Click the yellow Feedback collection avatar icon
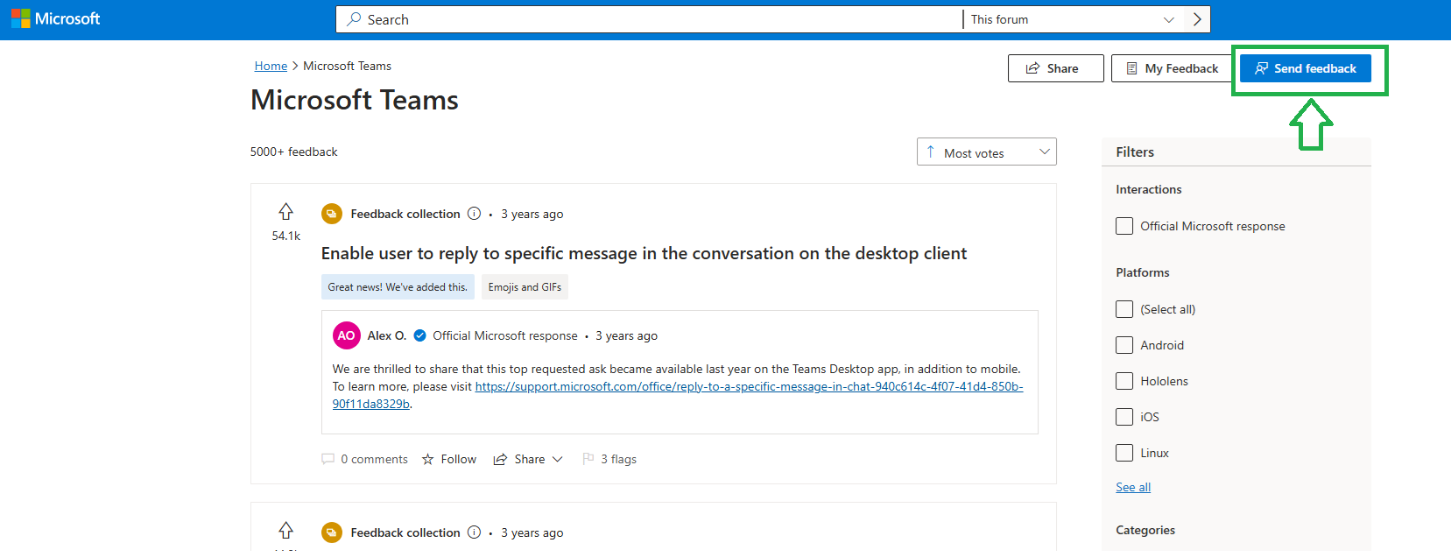Viewport: 1451px width, 557px height. click(331, 214)
